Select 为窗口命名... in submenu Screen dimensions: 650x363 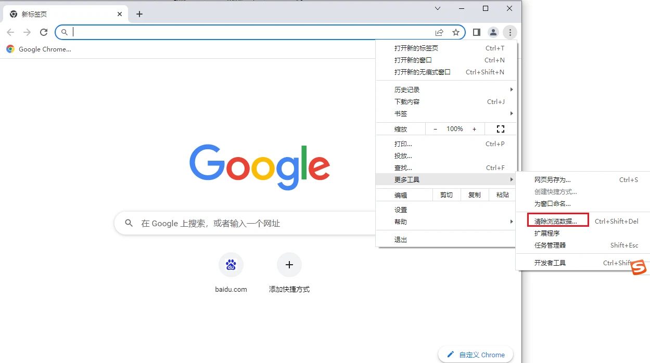tap(583, 203)
